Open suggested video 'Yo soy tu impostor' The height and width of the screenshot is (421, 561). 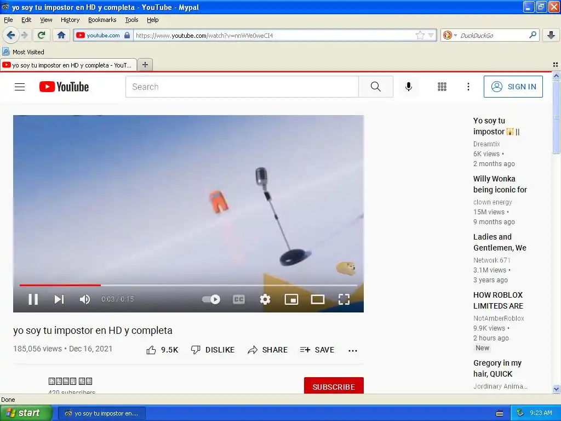click(496, 126)
